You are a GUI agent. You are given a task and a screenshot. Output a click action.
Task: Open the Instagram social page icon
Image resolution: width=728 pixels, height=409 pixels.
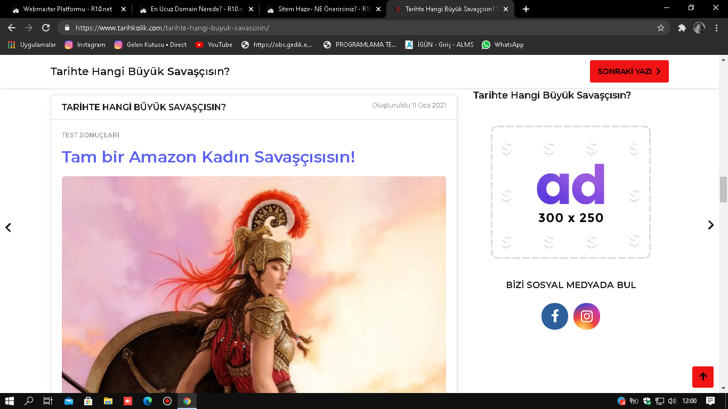587,316
